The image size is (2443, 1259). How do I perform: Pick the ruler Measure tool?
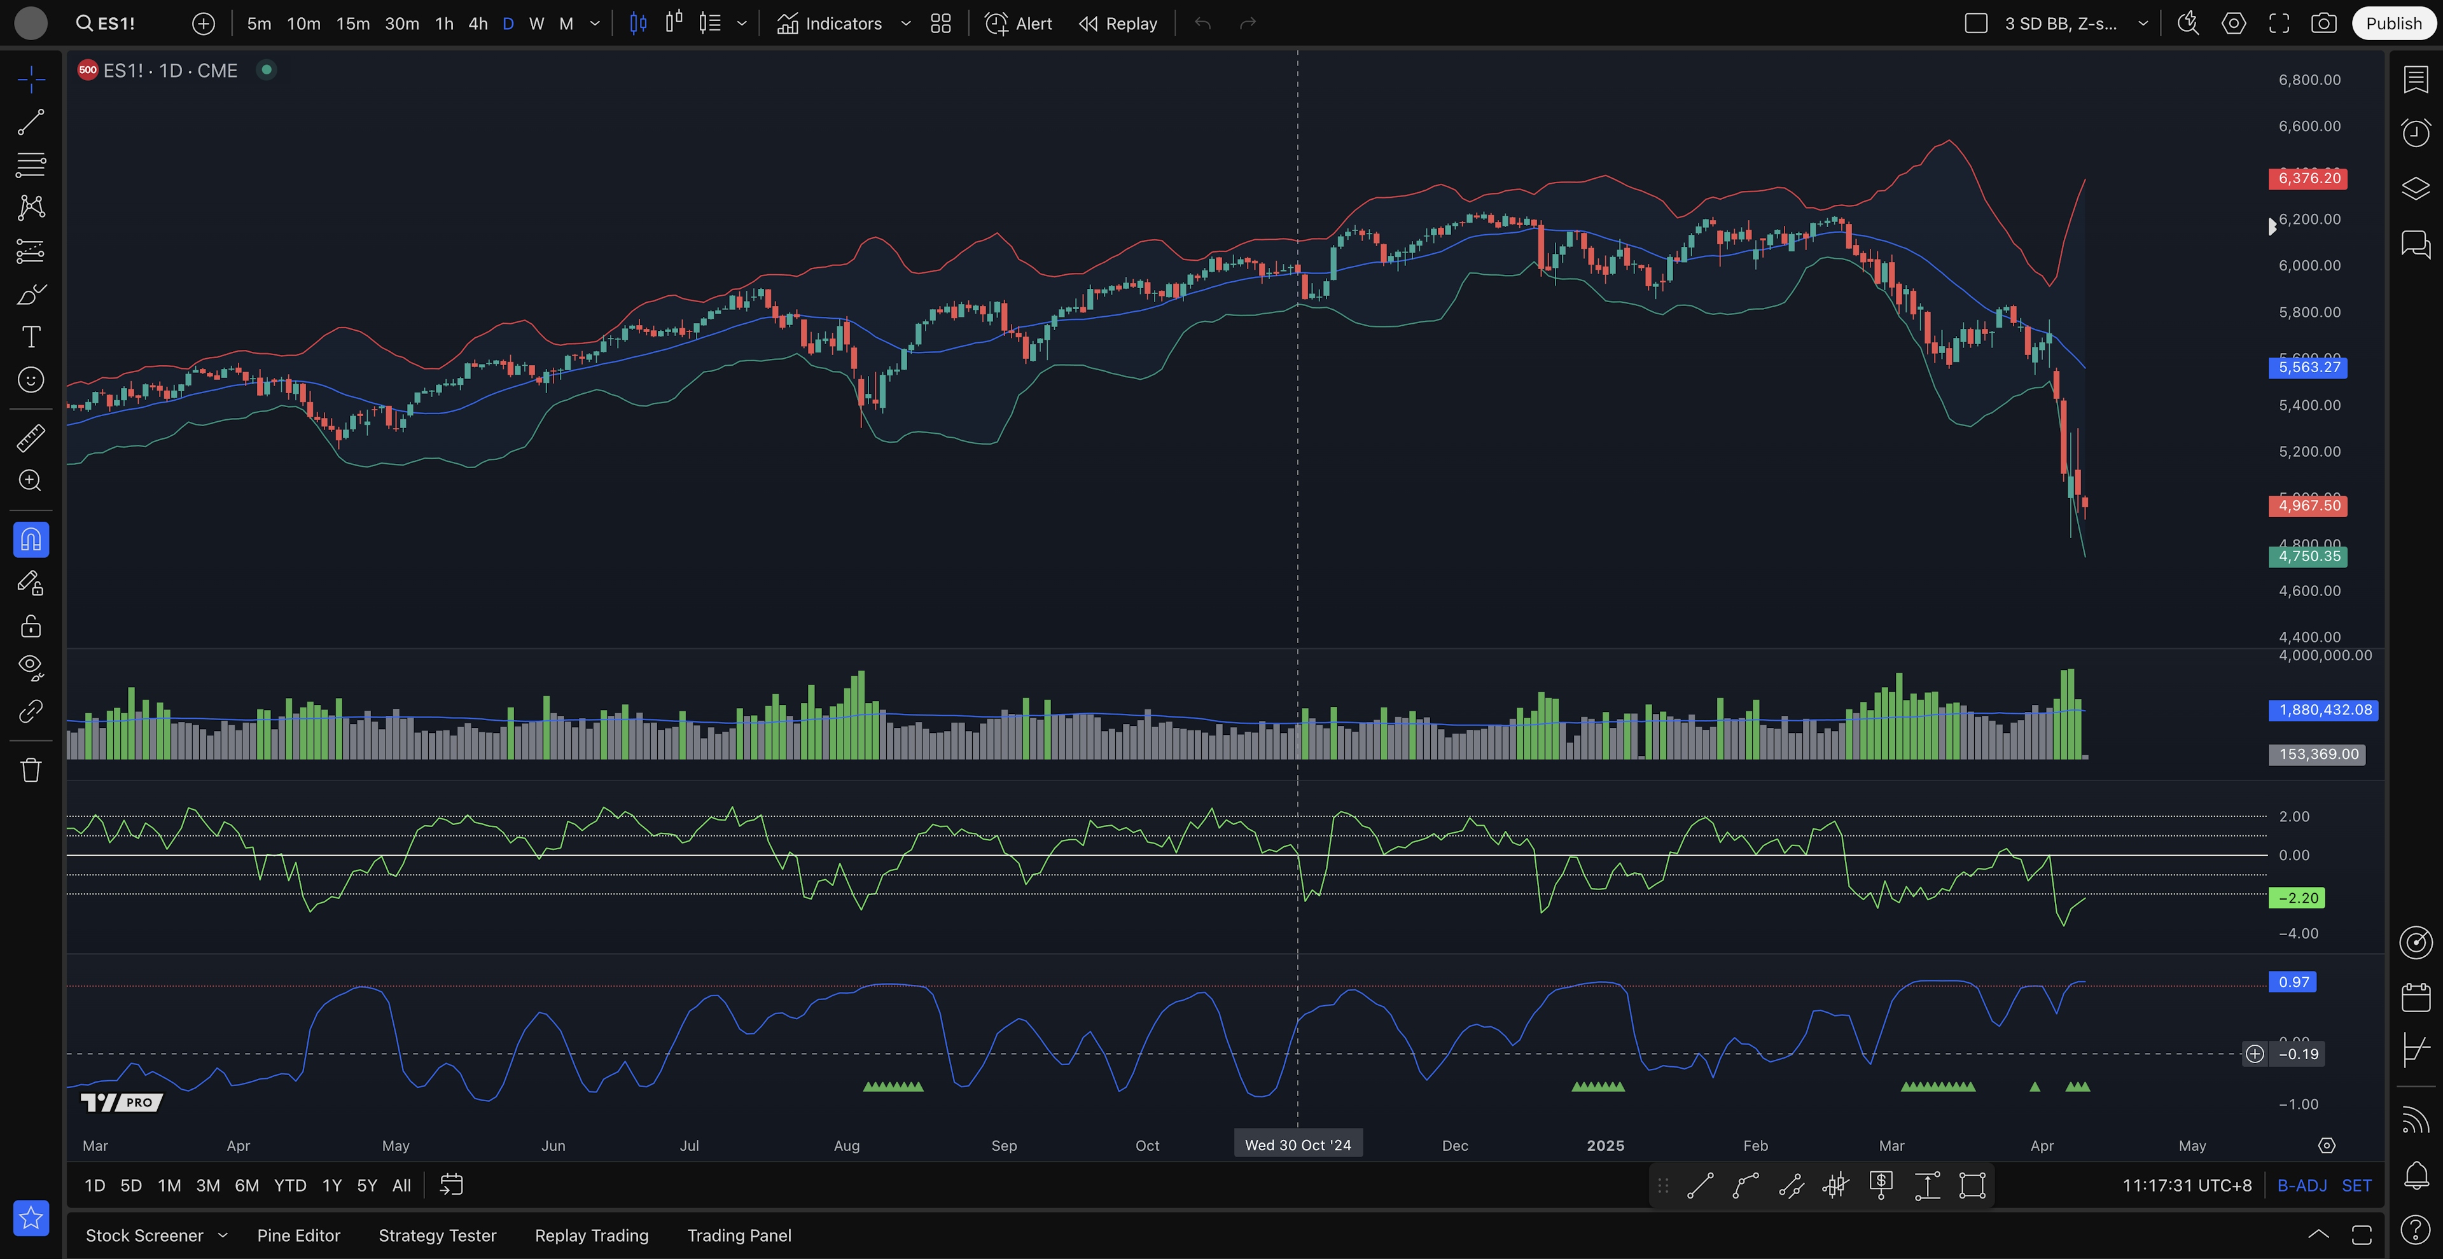(31, 438)
